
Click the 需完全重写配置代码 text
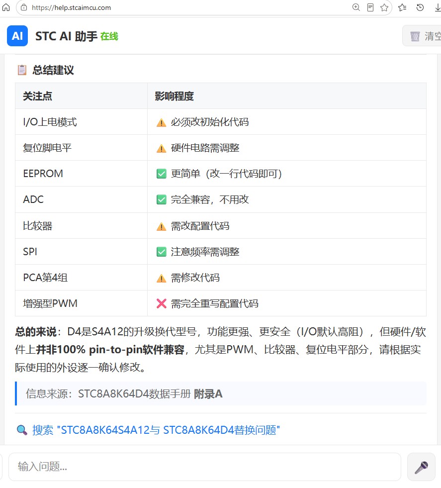(215, 303)
